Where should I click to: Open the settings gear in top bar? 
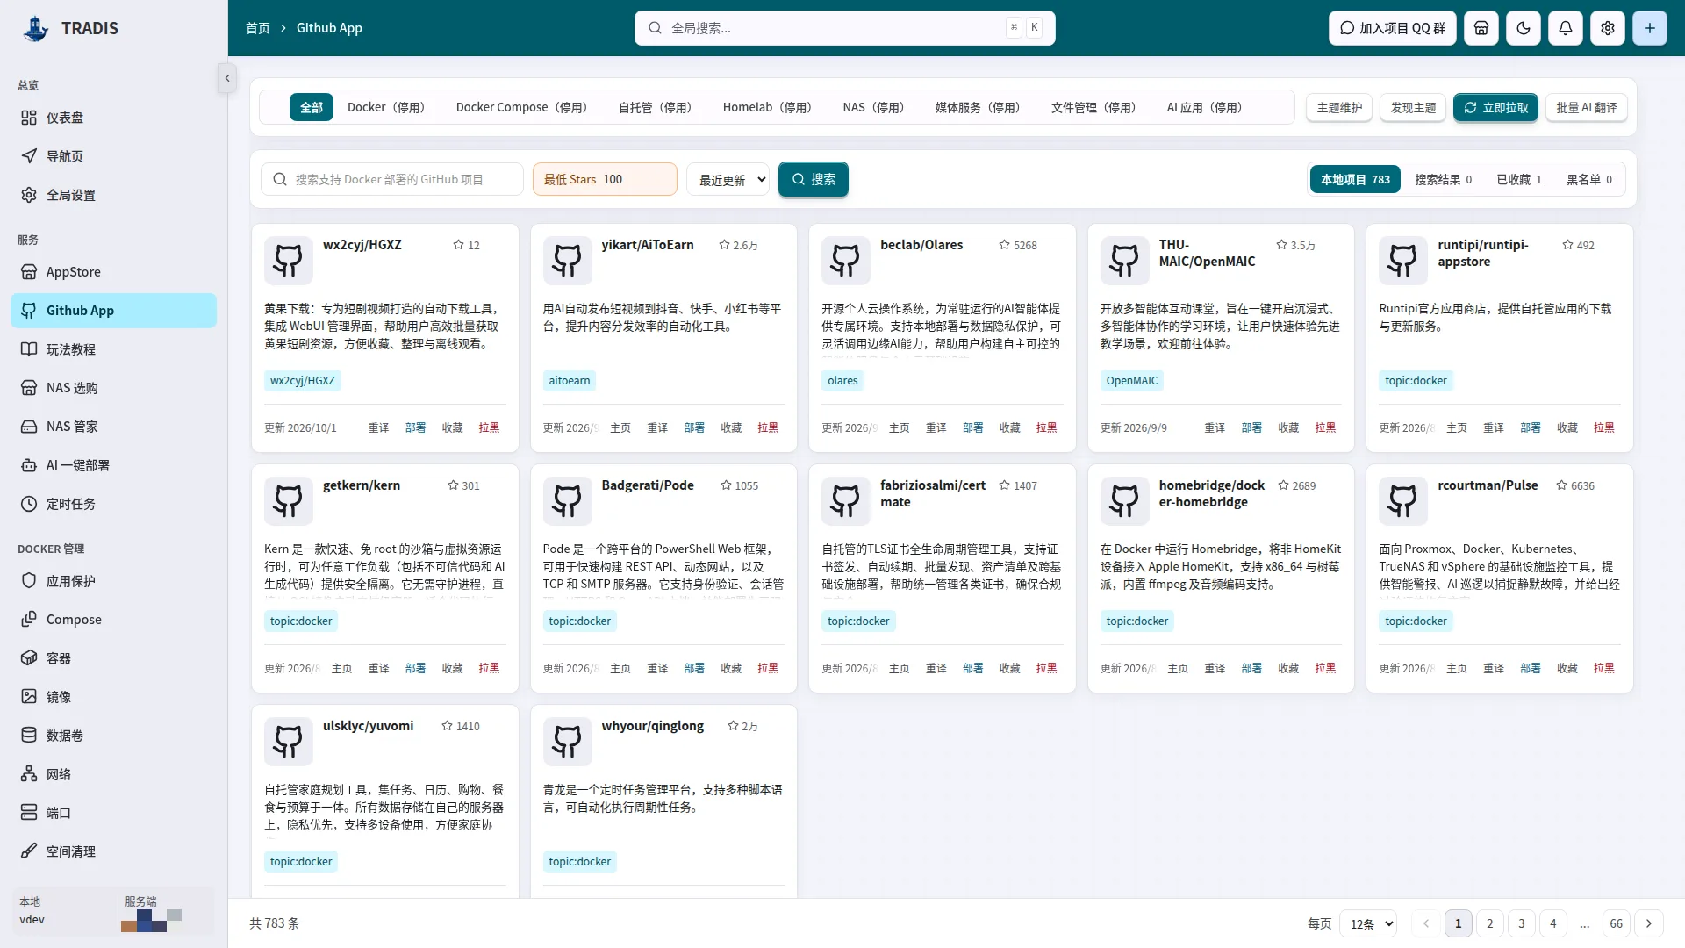pyautogui.click(x=1608, y=28)
